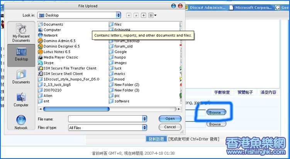Expand the Files of type dropdown
The image size is (290, 159).
pyautogui.click(x=144, y=128)
